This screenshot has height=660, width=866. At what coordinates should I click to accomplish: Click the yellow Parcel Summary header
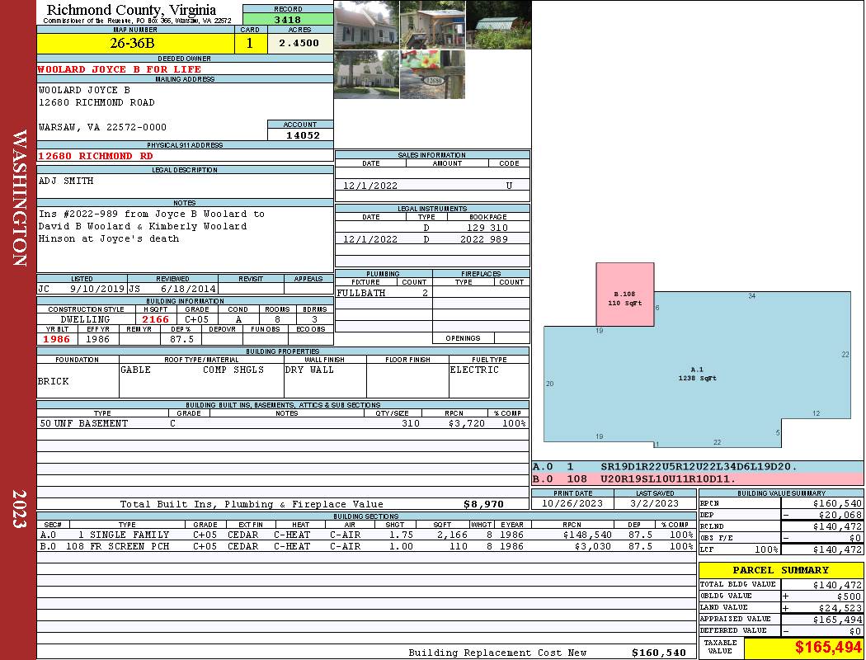780,570
